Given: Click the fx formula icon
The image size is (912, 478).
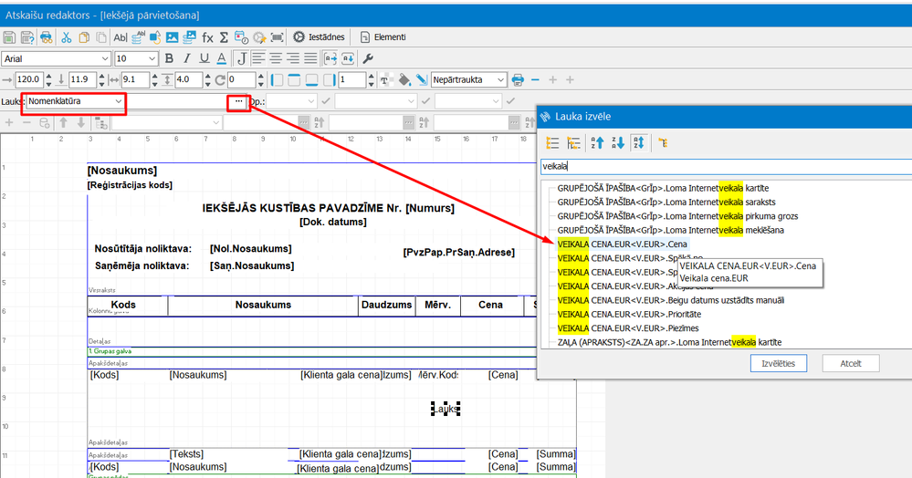Looking at the screenshot, I should click(207, 37).
